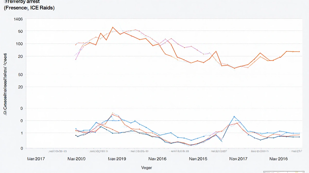Click the x-axis label ending in 2015
Image resolution: width=309 pixels, height=173 pixels.
tap(198, 159)
